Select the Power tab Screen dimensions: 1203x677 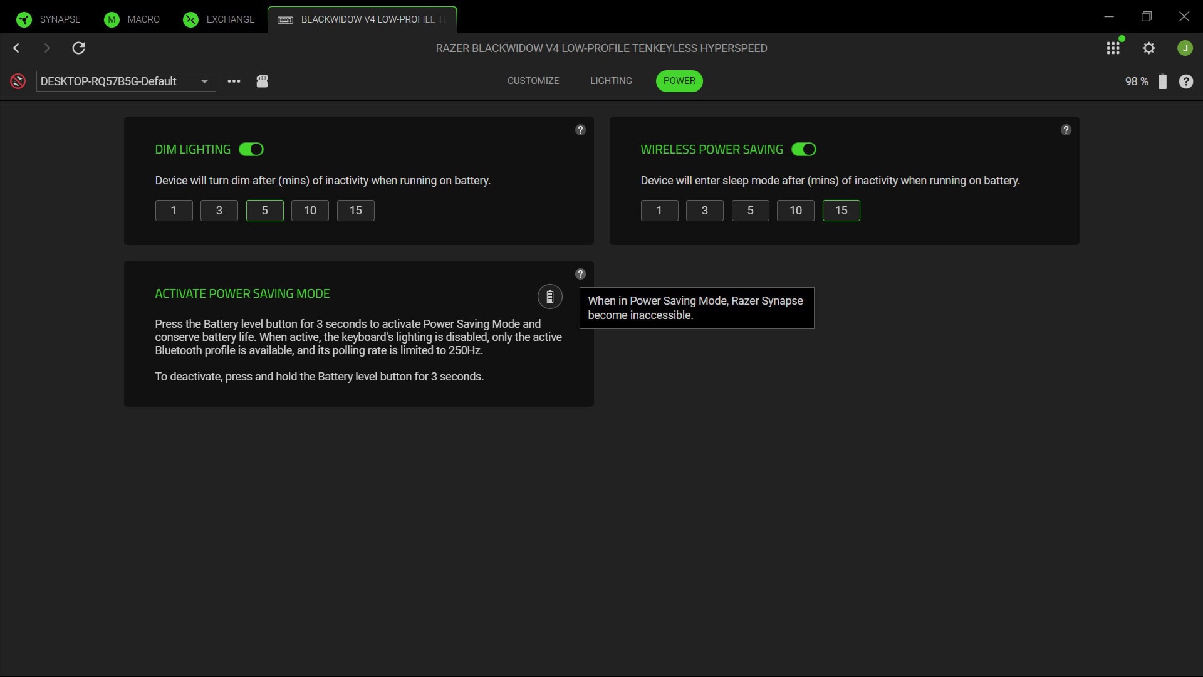679,81
